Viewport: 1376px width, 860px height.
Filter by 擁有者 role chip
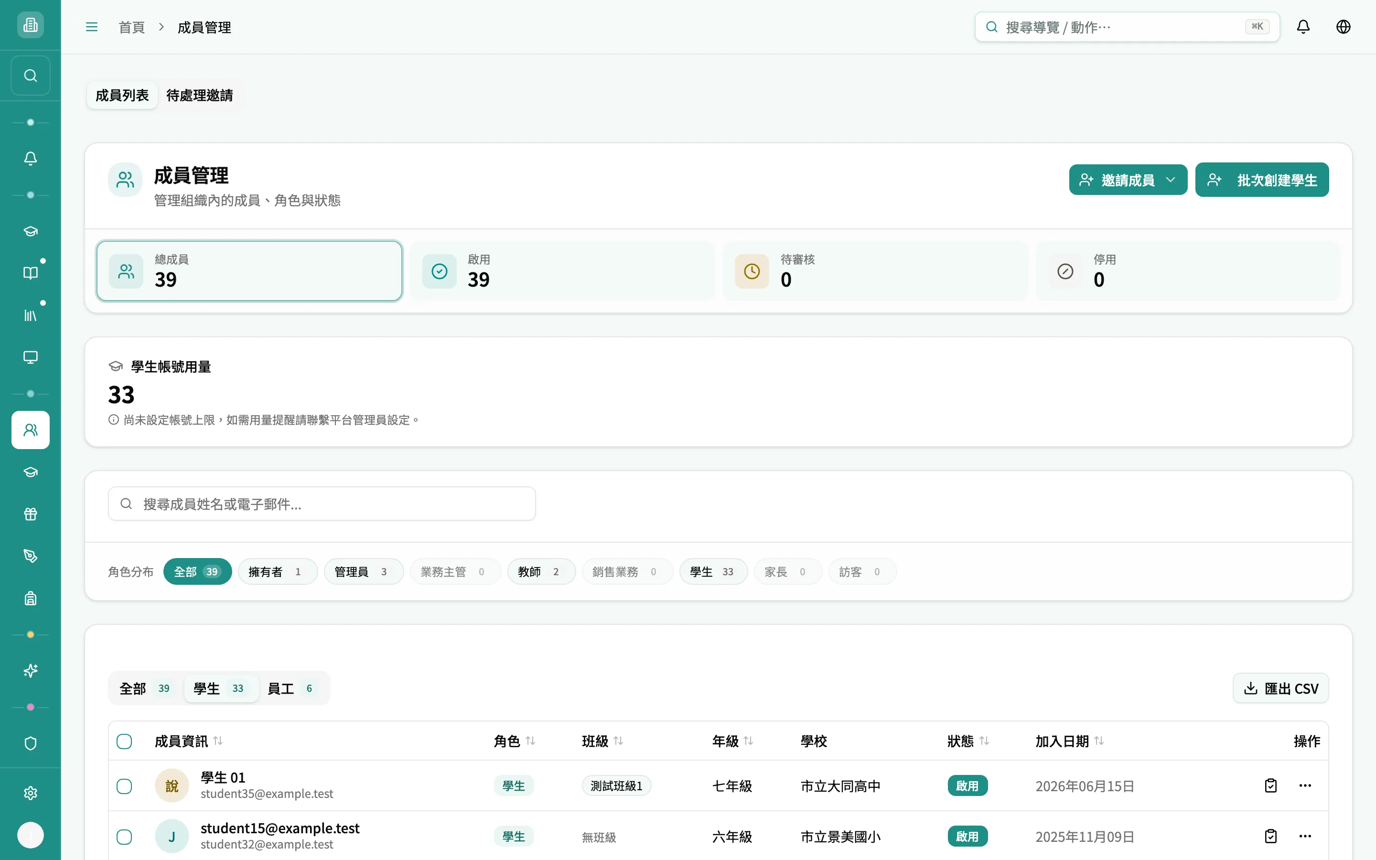(x=278, y=571)
